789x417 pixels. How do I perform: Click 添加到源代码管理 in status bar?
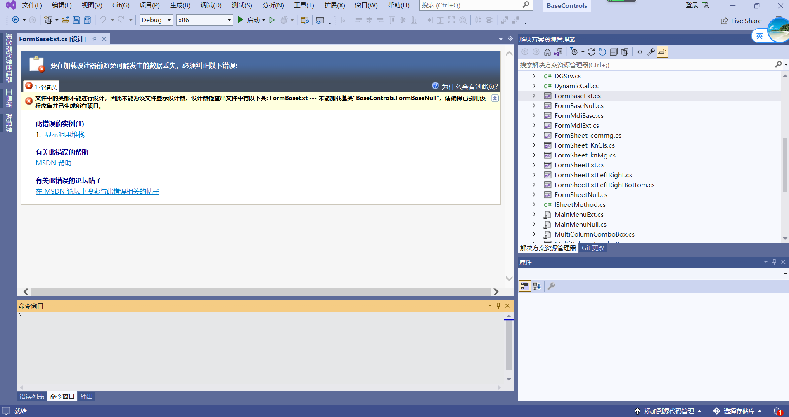pos(668,411)
